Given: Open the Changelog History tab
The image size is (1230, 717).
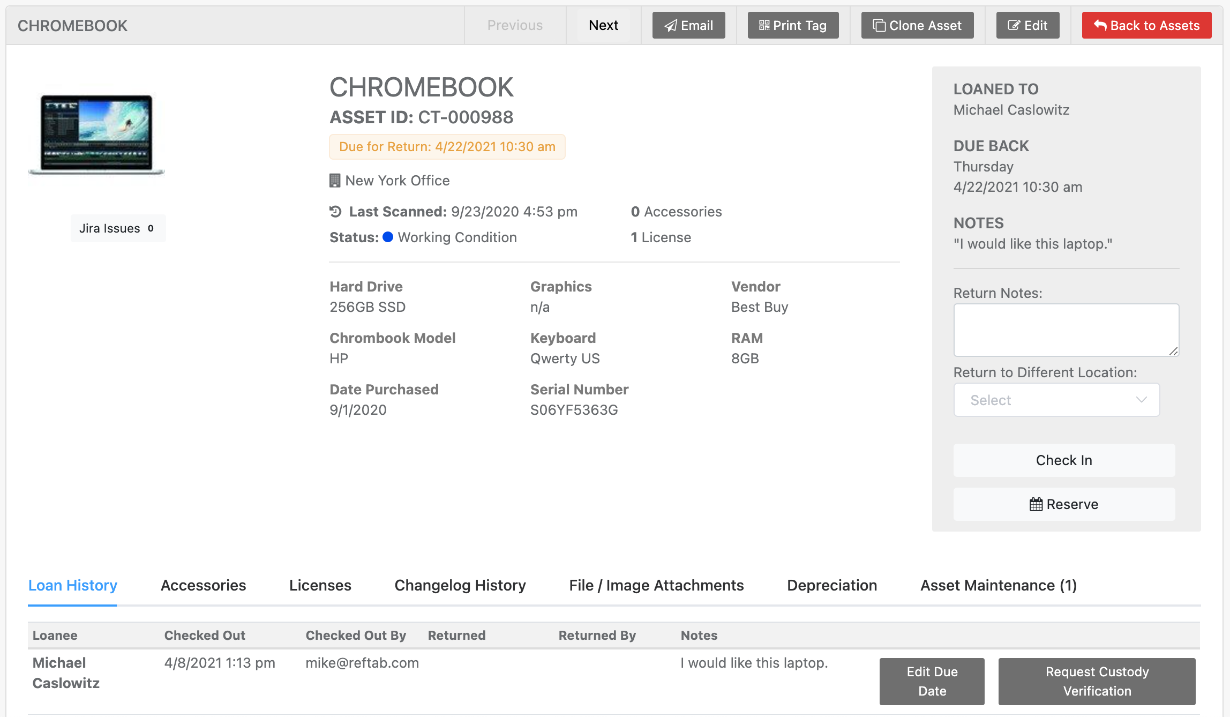Looking at the screenshot, I should (460, 585).
